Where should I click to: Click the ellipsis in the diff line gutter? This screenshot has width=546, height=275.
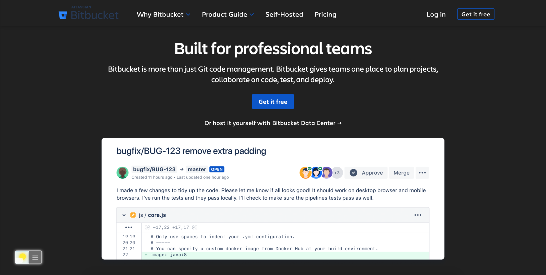pos(129,227)
